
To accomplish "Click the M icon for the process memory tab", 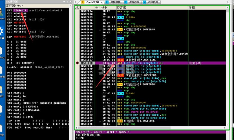I will 145,2.
